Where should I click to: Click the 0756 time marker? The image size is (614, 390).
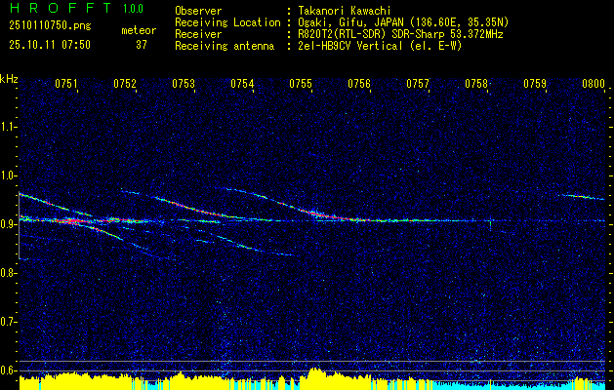(359, 83)
